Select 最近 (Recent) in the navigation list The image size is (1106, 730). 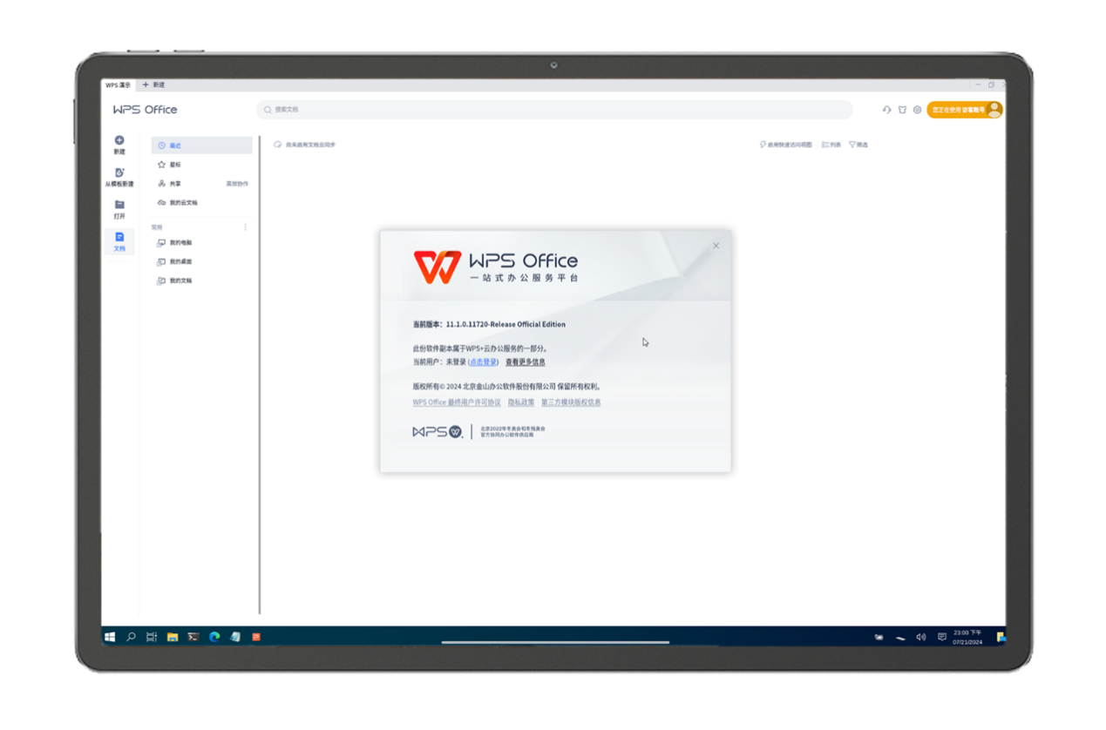tap(201, 145)
